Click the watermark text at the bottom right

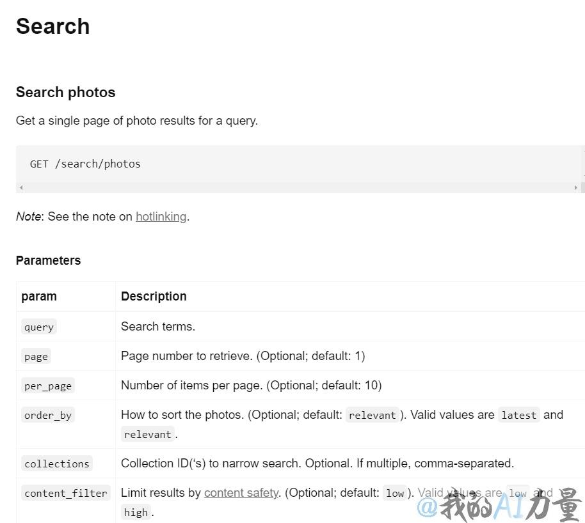pyautogui.click(x=499, y=505)
